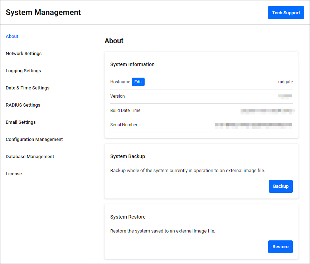Click the Version label

click(117, 96)
